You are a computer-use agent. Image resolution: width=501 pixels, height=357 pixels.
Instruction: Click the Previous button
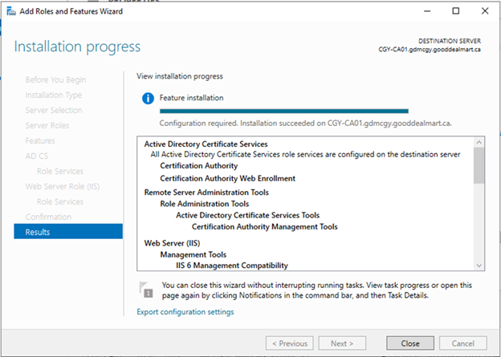click(290, 343)
